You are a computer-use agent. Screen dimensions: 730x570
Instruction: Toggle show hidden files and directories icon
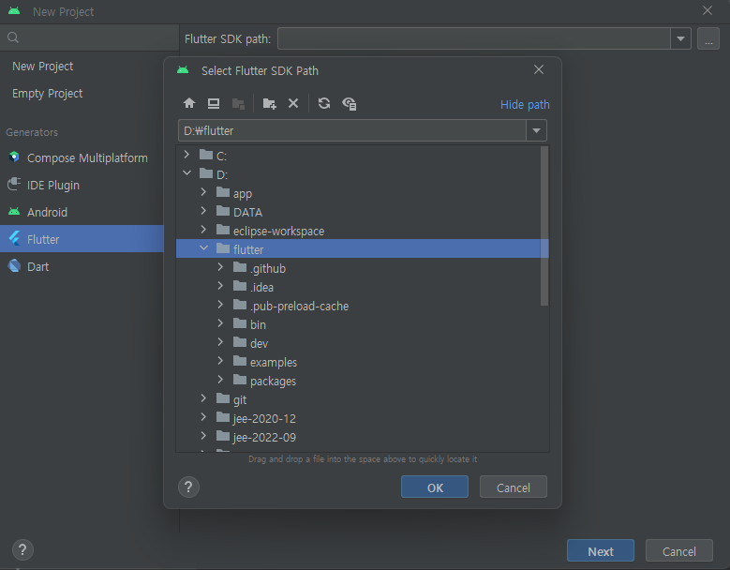point(350,103)
